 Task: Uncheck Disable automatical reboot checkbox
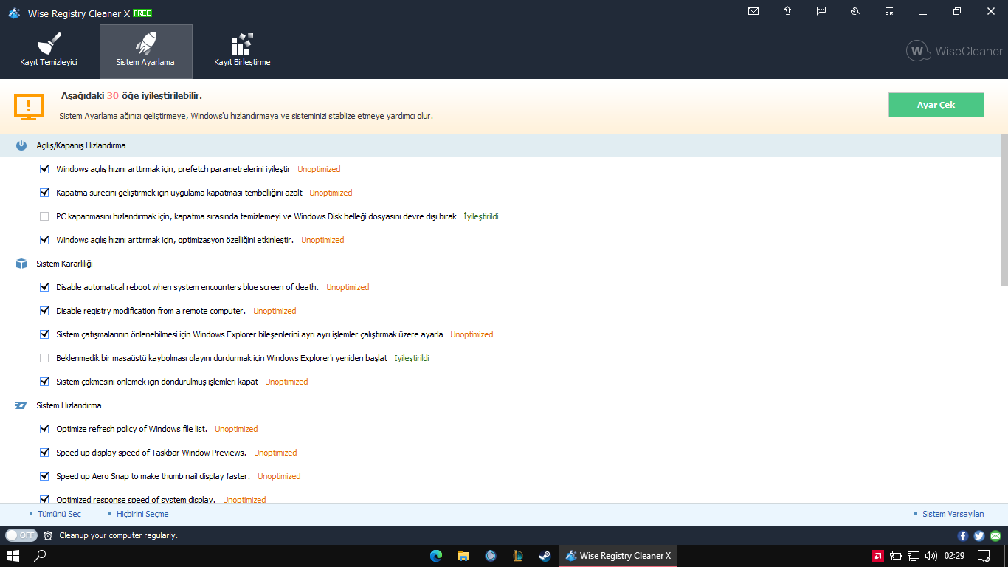(x=44, y=287)
